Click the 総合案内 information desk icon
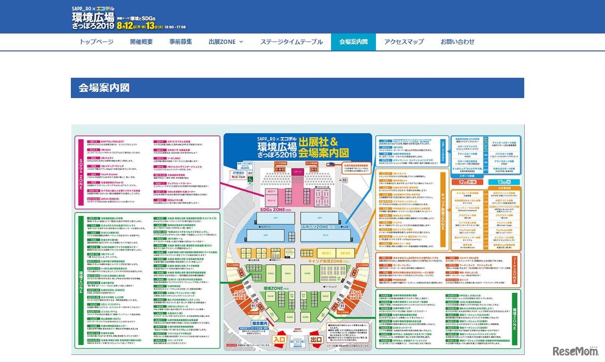 point(259,324)
